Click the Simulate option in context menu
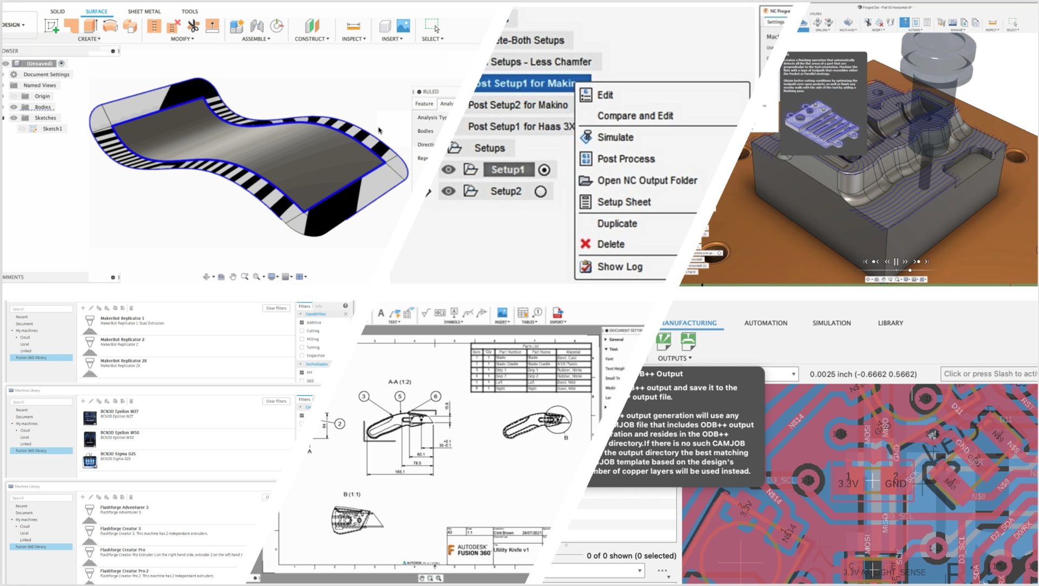1039x586 pixels. tap(616, 137)
